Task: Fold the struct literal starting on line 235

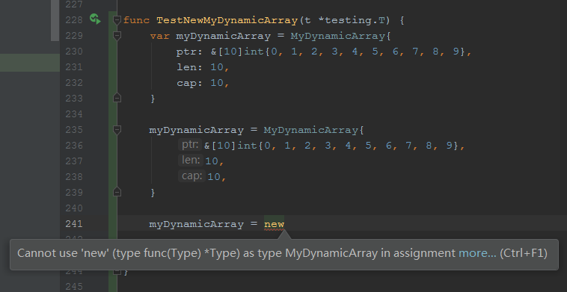Action: coord(117,130)
